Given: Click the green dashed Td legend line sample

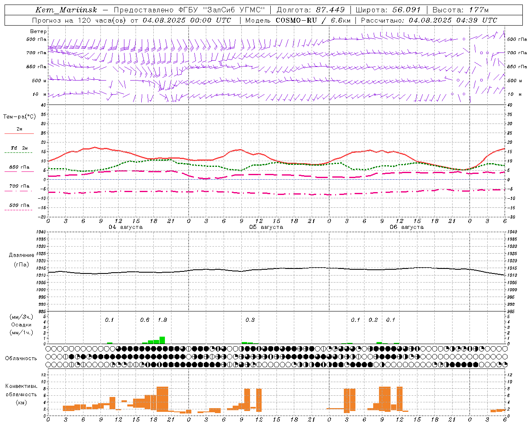Looking at the screenshot, I should (18, 152).
